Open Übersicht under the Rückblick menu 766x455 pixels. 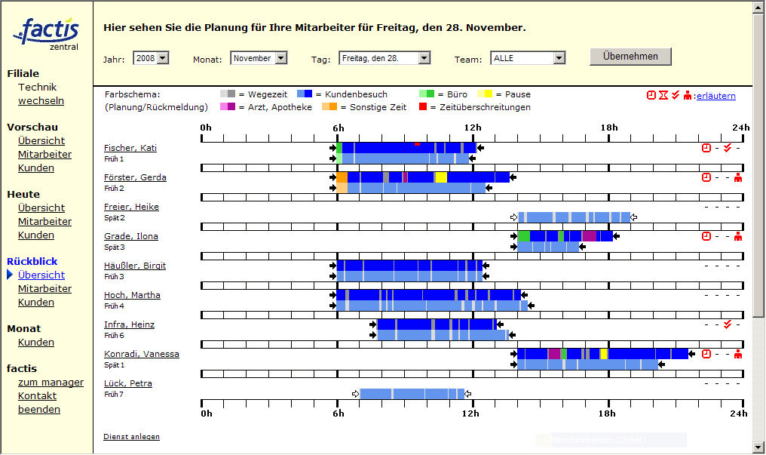click(41, 275)
